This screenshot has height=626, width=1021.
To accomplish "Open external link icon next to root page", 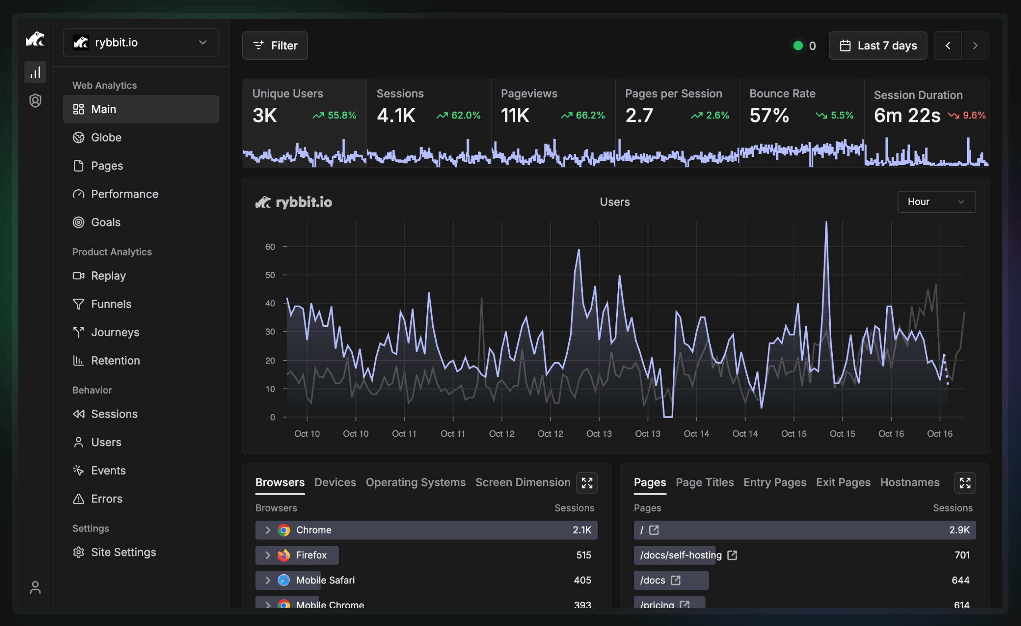I will 654,530.
